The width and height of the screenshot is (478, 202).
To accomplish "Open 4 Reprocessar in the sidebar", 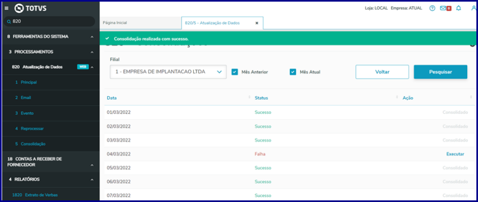I will pyautogui.click(x=29, y=129).
